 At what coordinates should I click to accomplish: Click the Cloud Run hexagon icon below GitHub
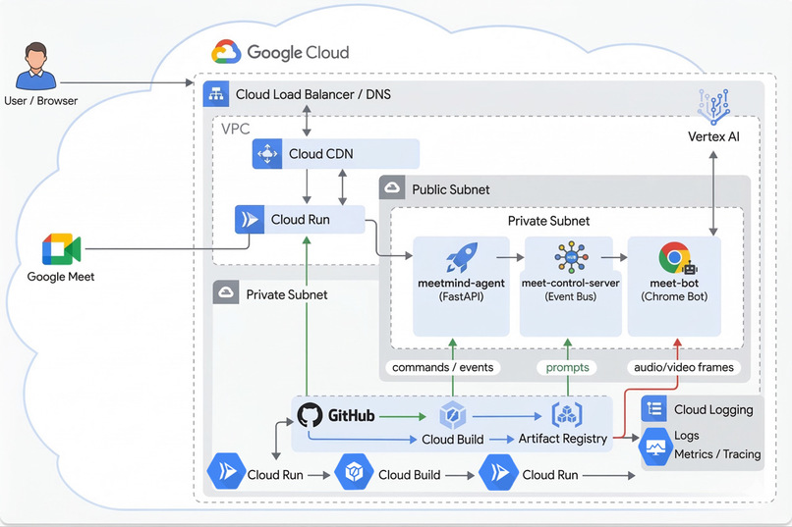click(x=226, y=472)
